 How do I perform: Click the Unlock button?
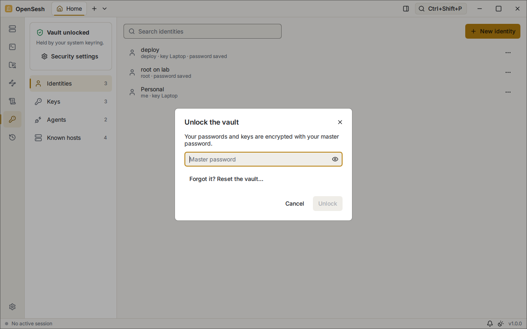tap(328, 204)
